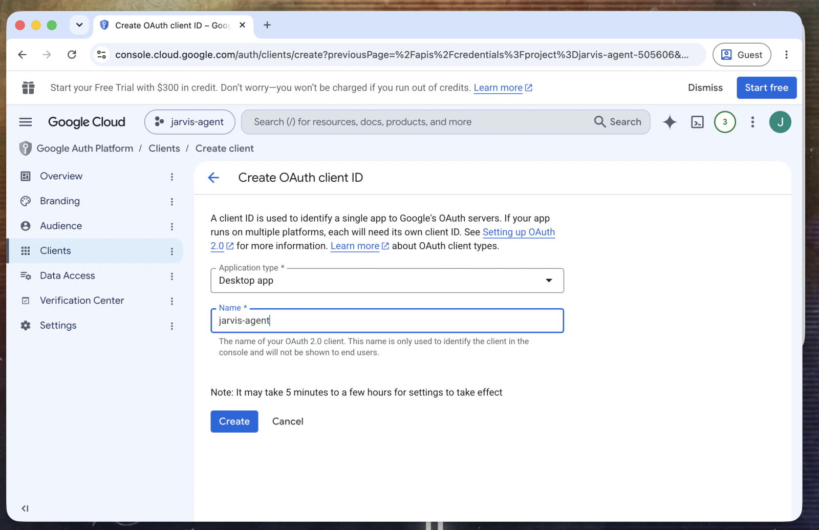This screenshot has height=530, width=819.
Task: Reload the page with the refresh icon
Action: tap(72, 55)
